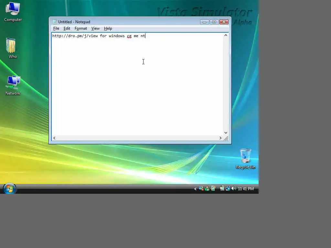Click the safely remove hardware tray icon

click(213, 189)
